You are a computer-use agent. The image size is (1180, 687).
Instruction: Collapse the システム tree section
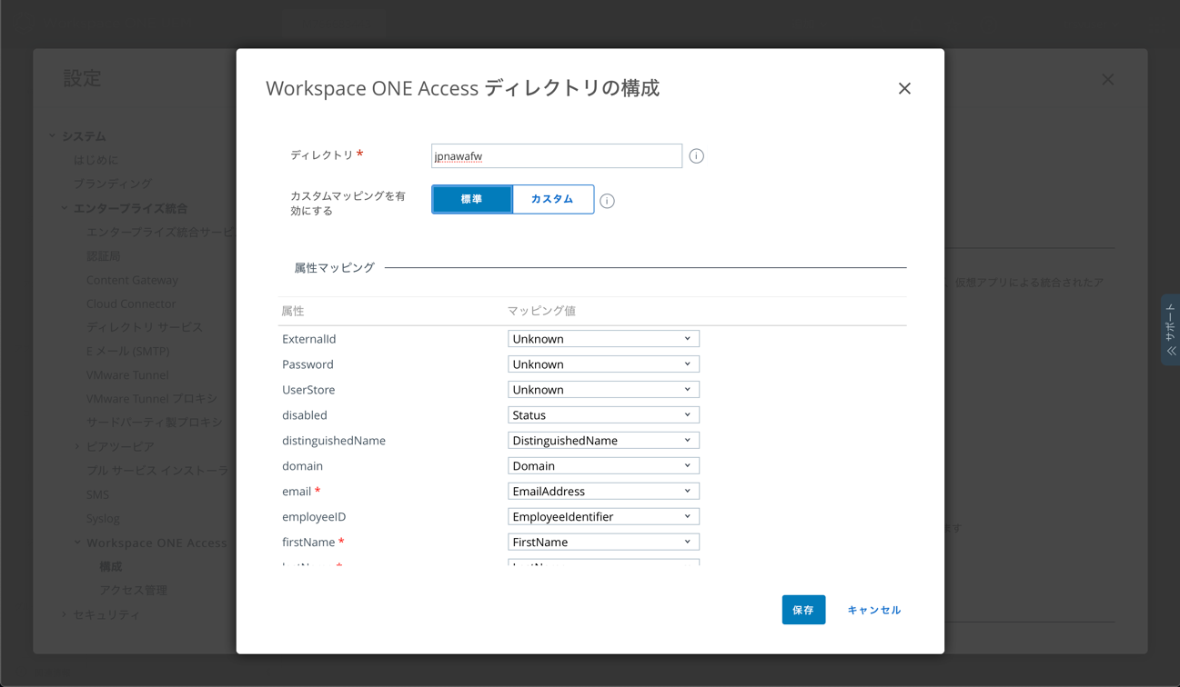click(52, 136)
